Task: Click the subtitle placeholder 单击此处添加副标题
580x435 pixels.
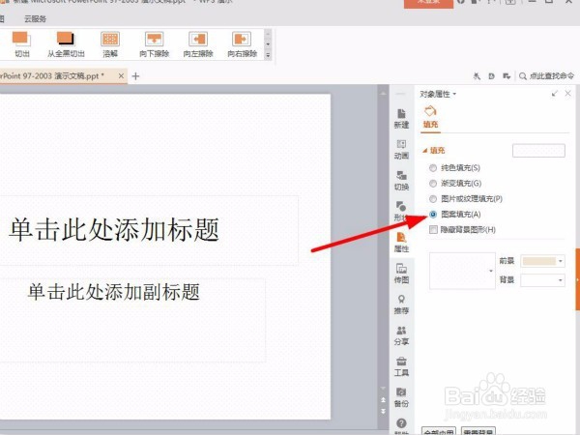Action: [x=114, y=292]
